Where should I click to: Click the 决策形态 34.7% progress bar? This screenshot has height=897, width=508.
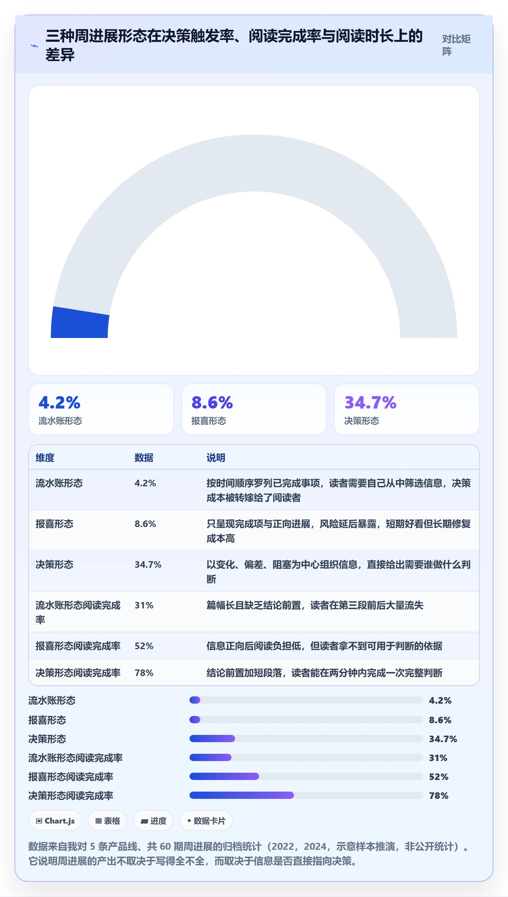pyautogui.click(x=306, y=739)
